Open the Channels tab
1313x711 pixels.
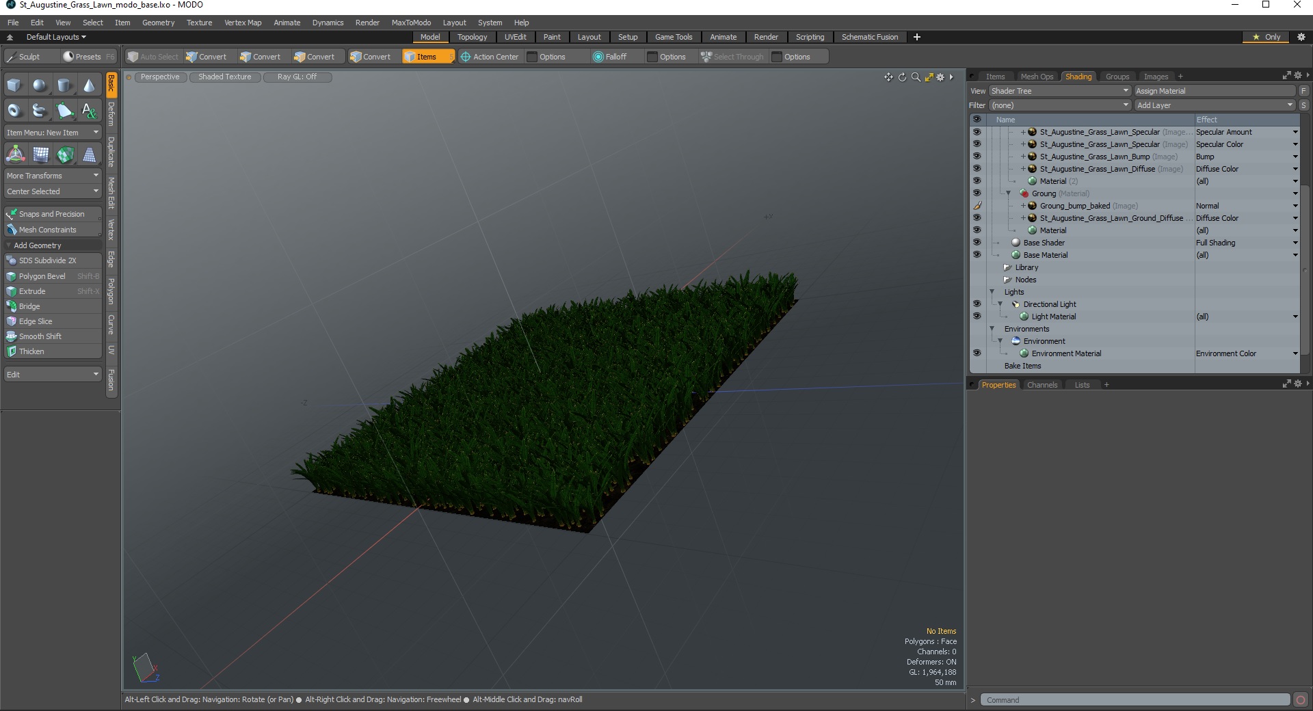pos(1042,385)
